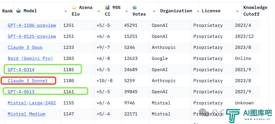Open the Mistral-Large-2402 model link
Screen dimensions: 275x124
pyautogui.click(x=32, y=103)
